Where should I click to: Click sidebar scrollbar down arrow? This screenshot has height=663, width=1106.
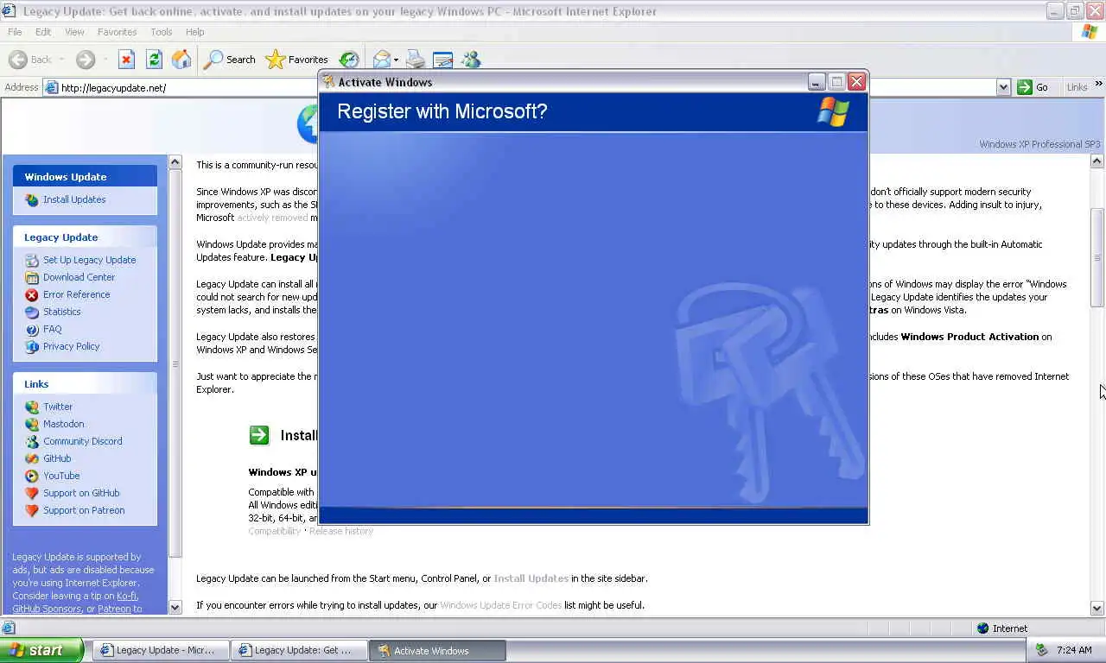(x=175, y=607)
